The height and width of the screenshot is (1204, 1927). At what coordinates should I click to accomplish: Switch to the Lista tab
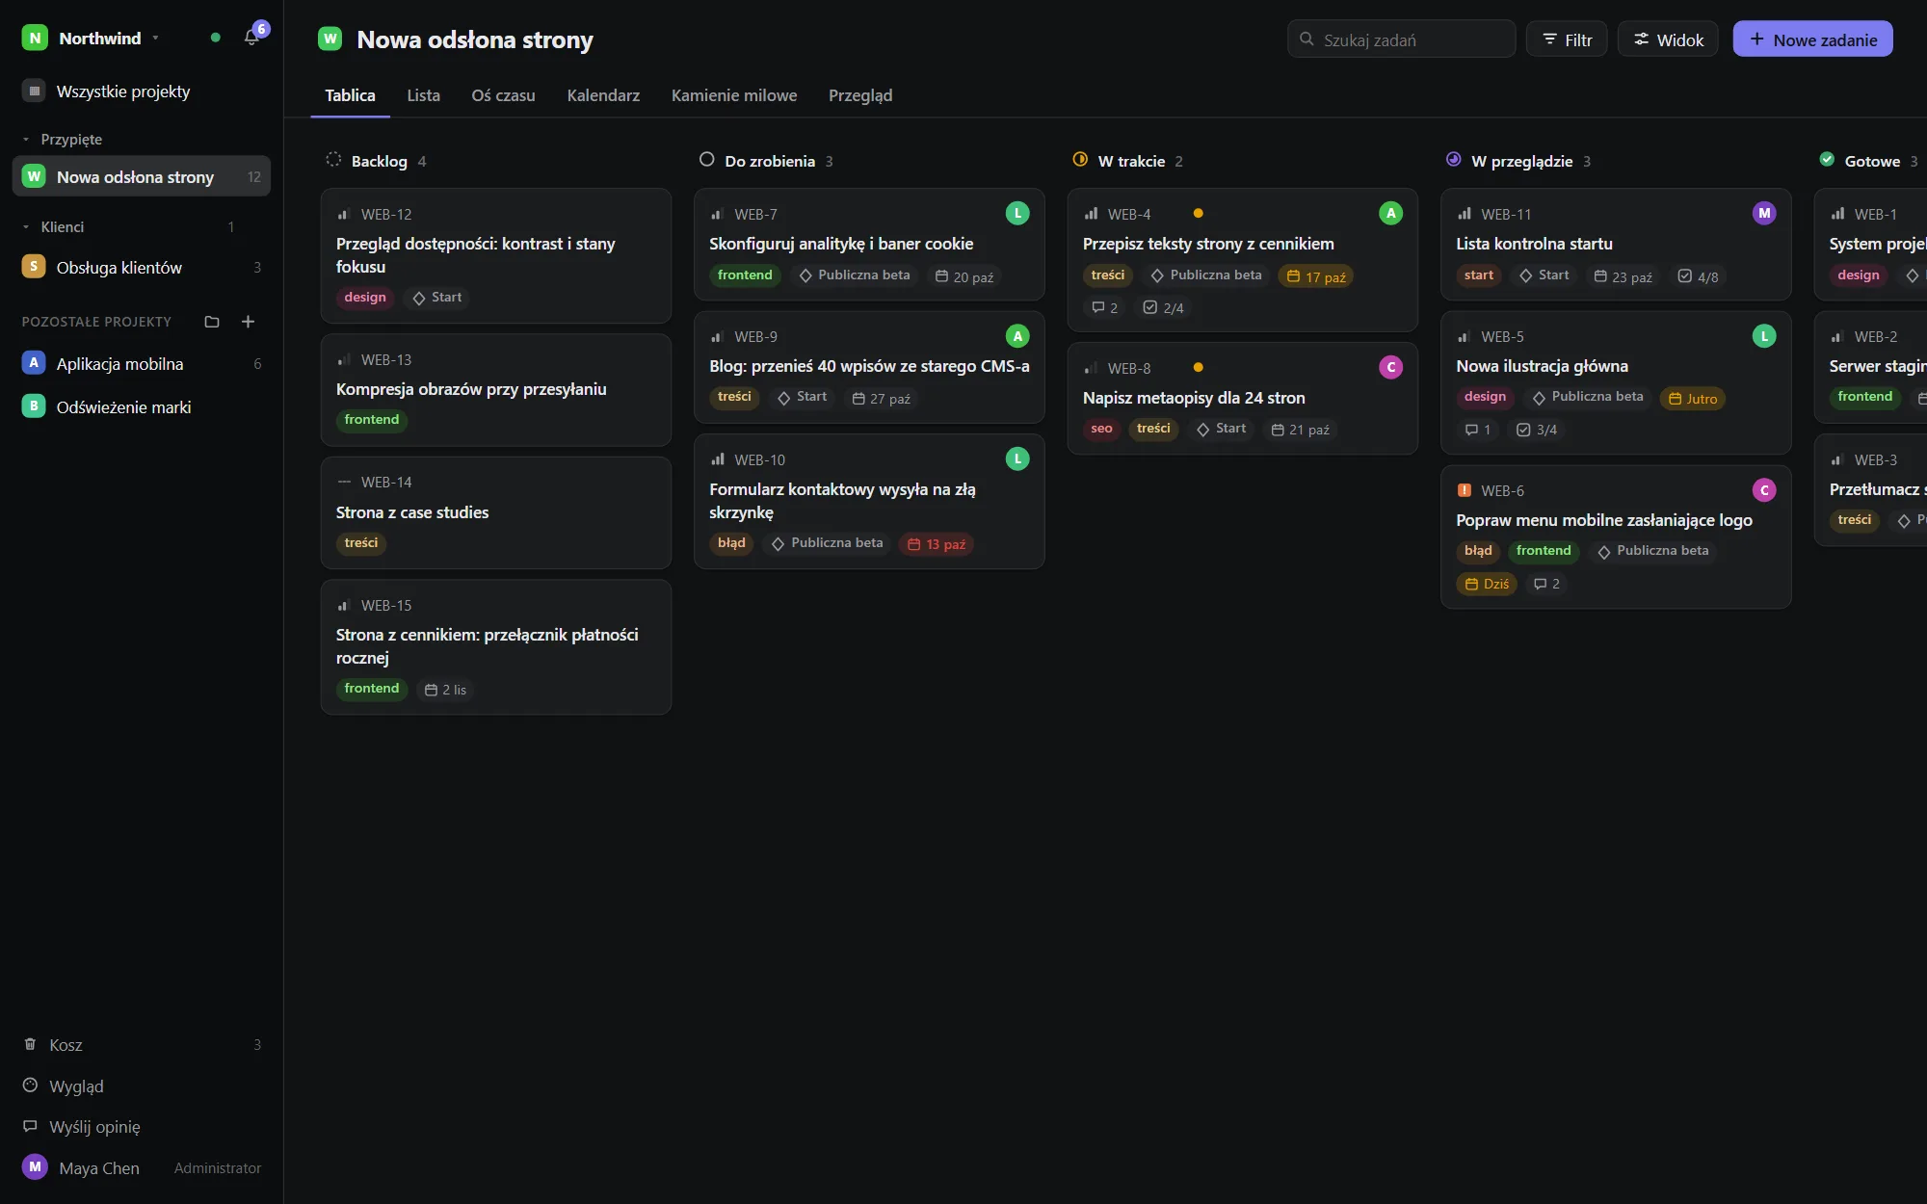[x=423, y=95]
